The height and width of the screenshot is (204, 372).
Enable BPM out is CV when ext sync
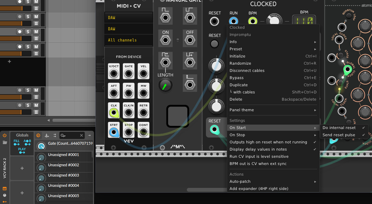[273, 164]
